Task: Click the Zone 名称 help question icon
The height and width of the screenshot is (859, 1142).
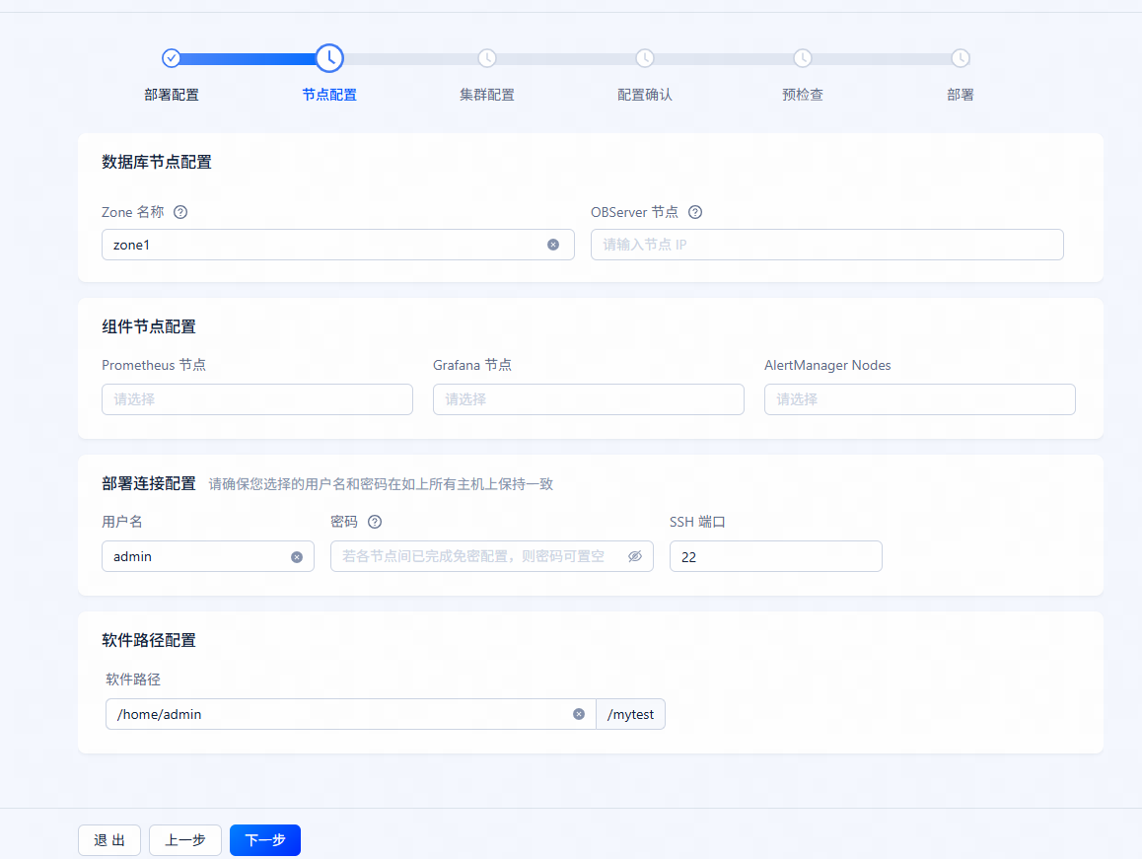Action: (x=180, y=212)
